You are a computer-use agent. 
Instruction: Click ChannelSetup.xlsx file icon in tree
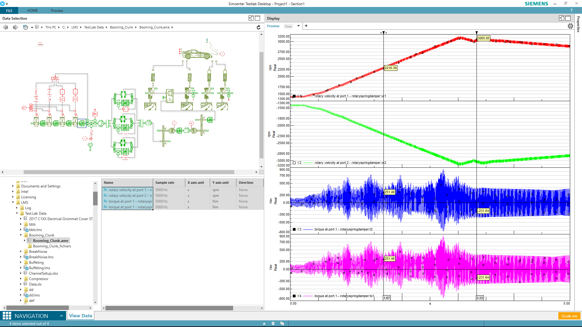tap(25, 273)
